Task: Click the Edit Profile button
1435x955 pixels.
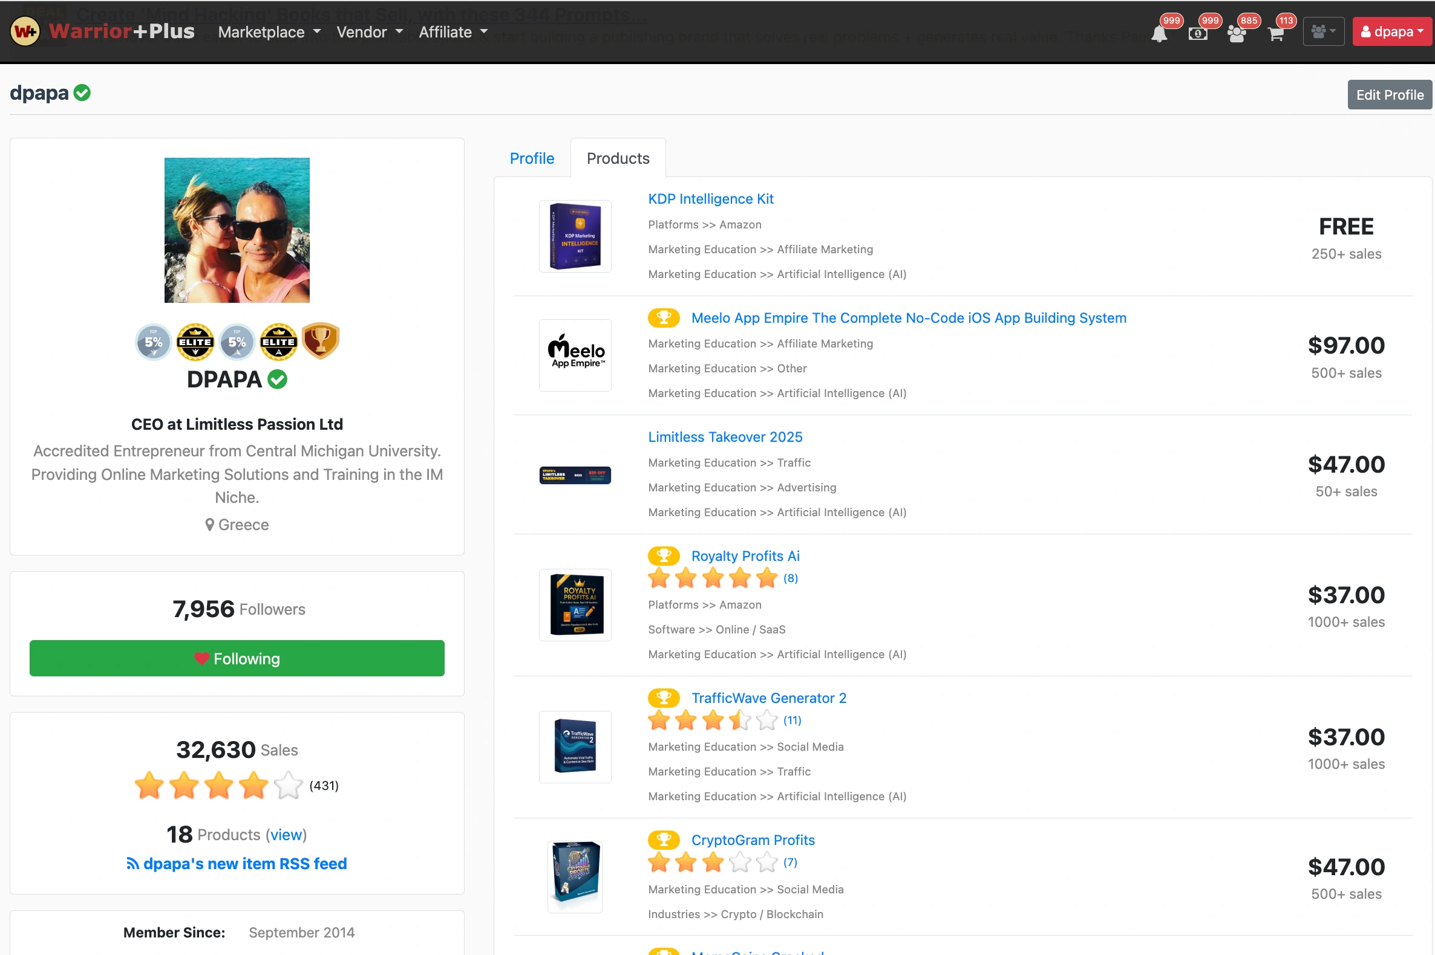Action: coord(1390,94)
